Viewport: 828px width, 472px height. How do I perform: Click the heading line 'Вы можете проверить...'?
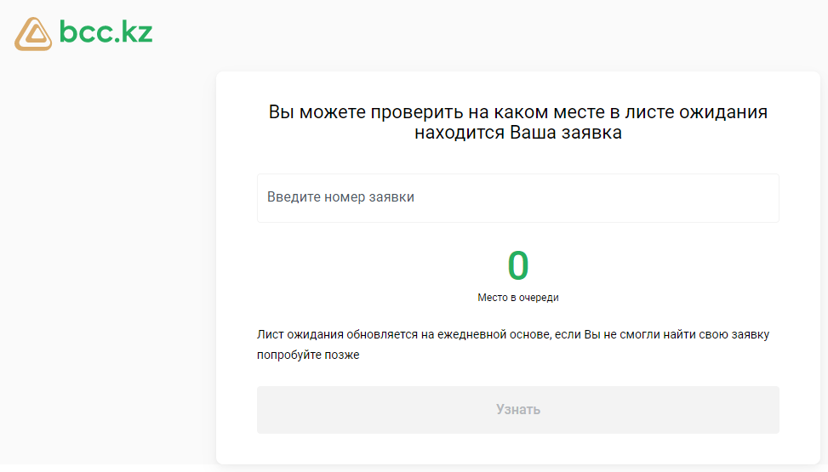[518, 112]
